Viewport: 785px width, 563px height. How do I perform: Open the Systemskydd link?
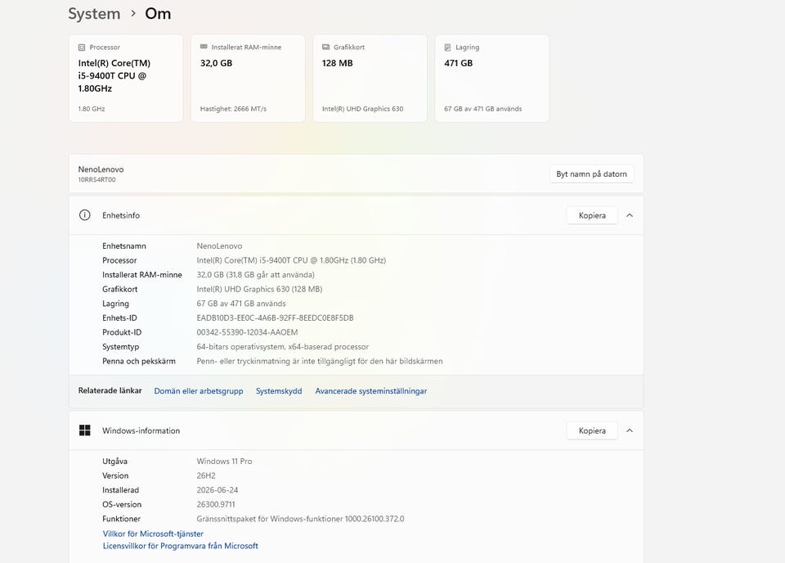pos(279,391)
